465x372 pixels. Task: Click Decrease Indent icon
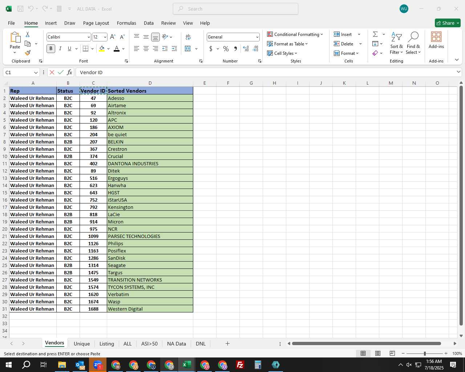coord(165,49)
